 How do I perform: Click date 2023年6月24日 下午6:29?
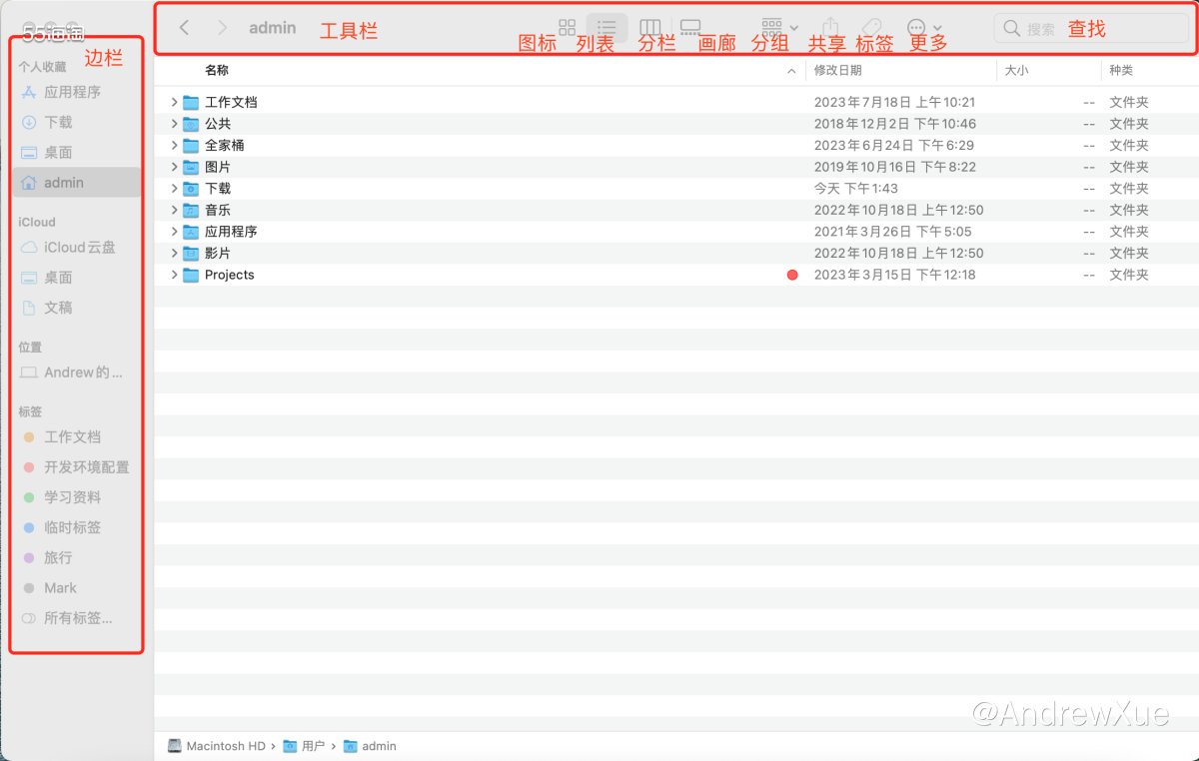point(893,145)
